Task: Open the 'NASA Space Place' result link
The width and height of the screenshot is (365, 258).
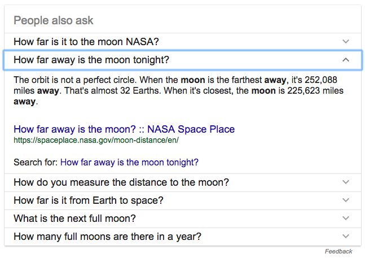Action: [124, 129]
